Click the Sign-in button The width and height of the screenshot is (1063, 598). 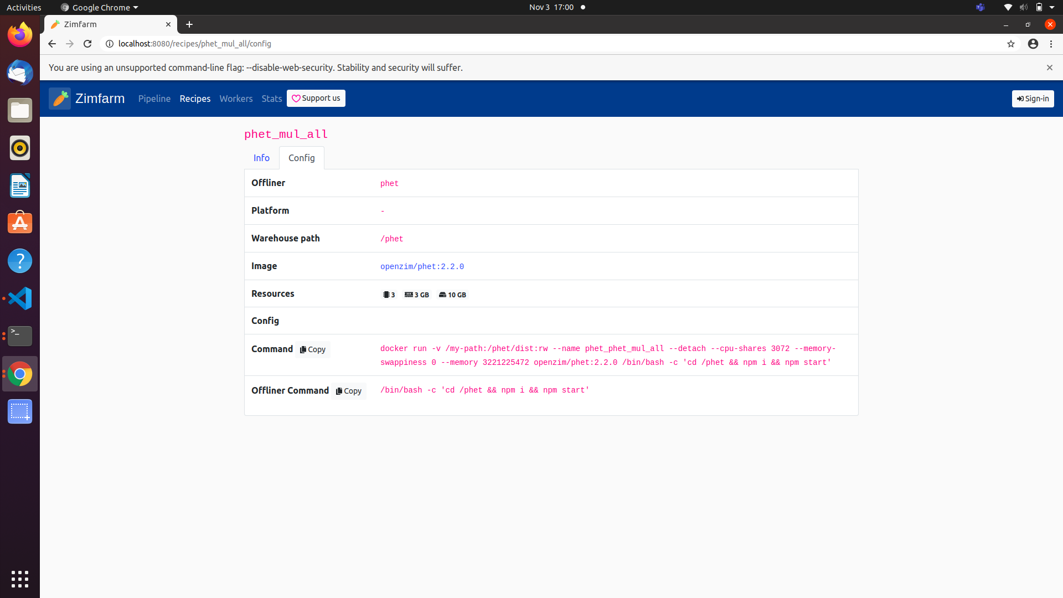pos(1033,99)
